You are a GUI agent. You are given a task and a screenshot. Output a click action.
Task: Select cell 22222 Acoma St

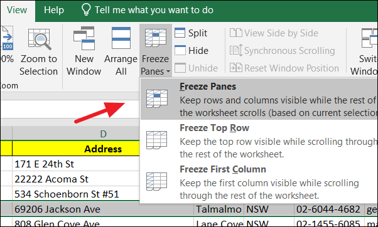tap(76, 179)
